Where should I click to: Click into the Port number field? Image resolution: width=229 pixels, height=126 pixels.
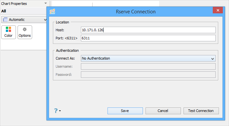pyautogui.click(x=148, y=38)
